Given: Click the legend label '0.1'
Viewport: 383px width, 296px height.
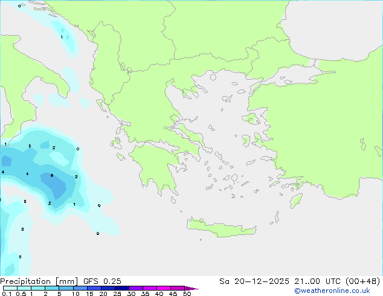Looking at the screenshot, I should (7, 294).
